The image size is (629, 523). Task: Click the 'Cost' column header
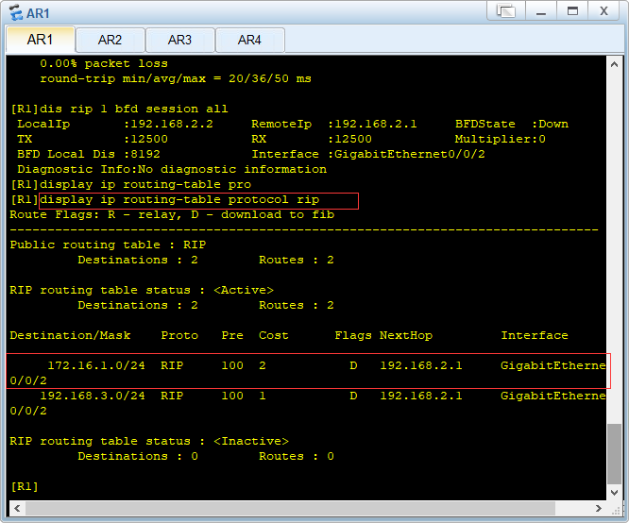pos(274,335)
